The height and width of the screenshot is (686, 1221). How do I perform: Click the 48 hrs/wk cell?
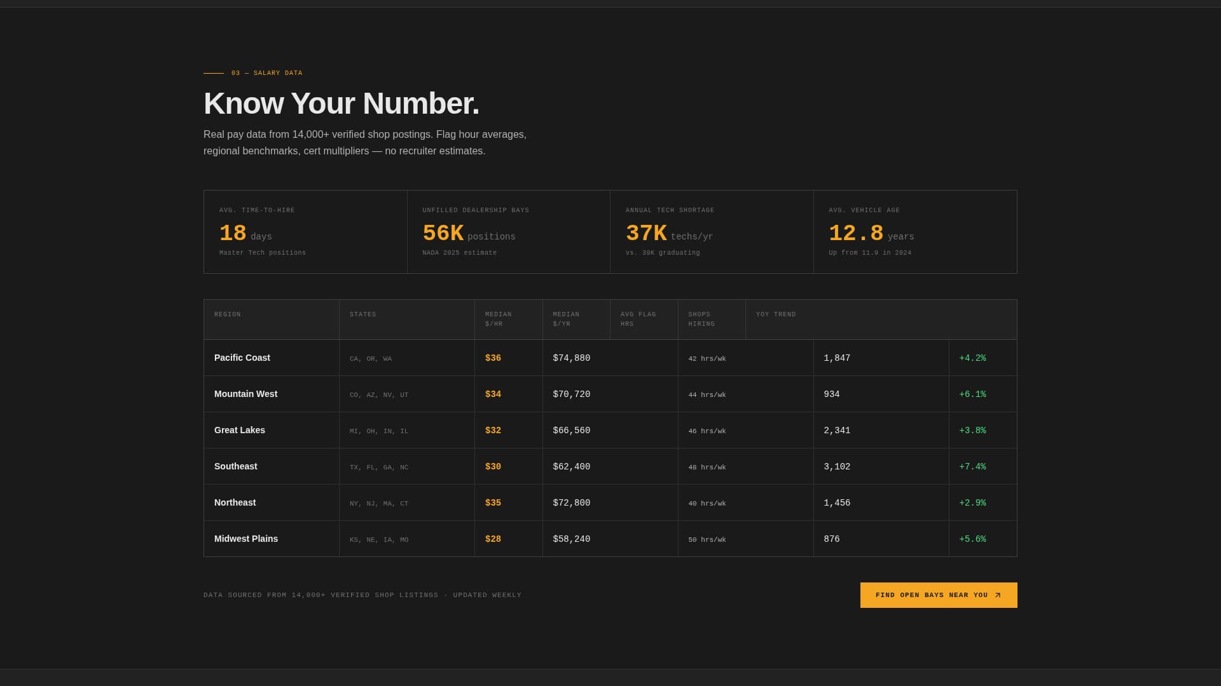tap(746, 466)
